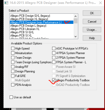Uncheck Allegro Productivity Toolbox
Viewport: 105px width, 110px height.
click(x=54, y=80)
